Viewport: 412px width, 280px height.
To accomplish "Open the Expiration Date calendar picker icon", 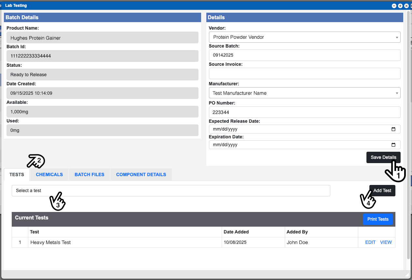I will (x=393, y=145).
